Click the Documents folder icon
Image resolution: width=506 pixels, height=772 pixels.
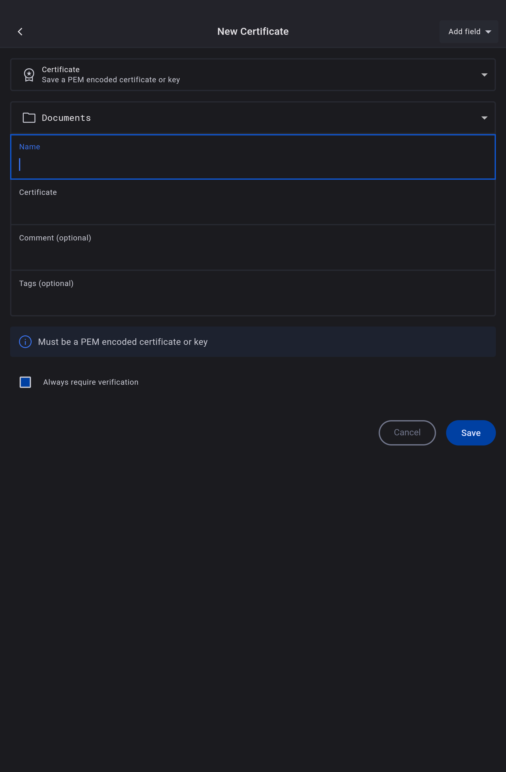click(29, 118)
